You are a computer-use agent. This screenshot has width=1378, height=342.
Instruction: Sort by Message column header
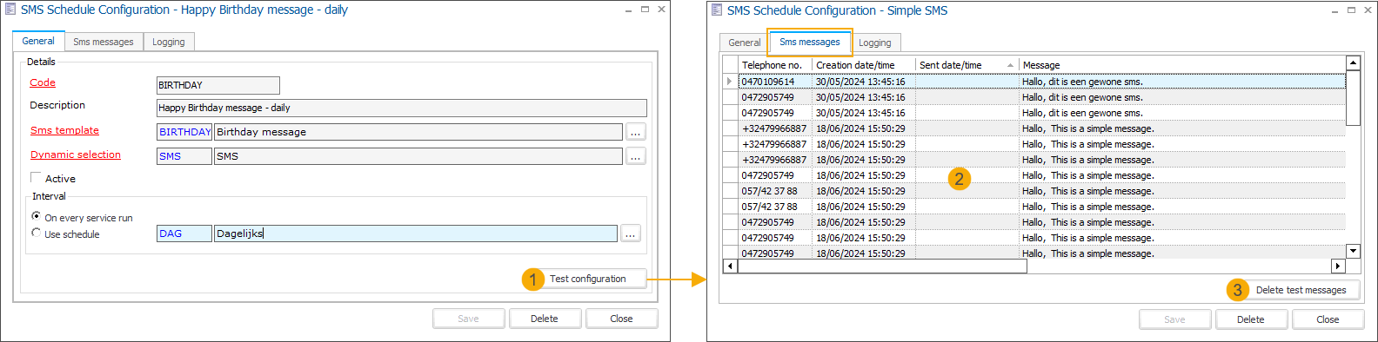click(1182, 65)
